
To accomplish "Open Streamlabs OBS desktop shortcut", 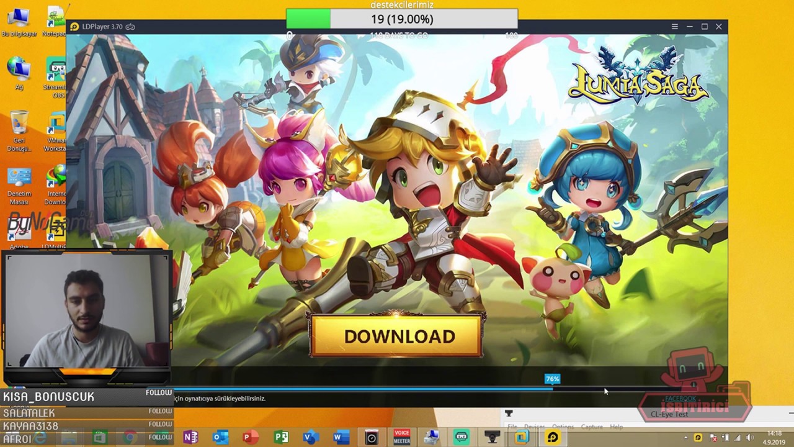I will 55,78.
